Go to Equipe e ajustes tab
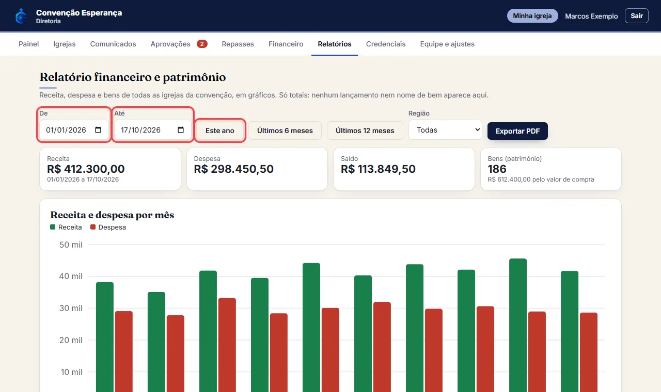The image size is (661, 392). pyautogui.click(x=447, y=44)
